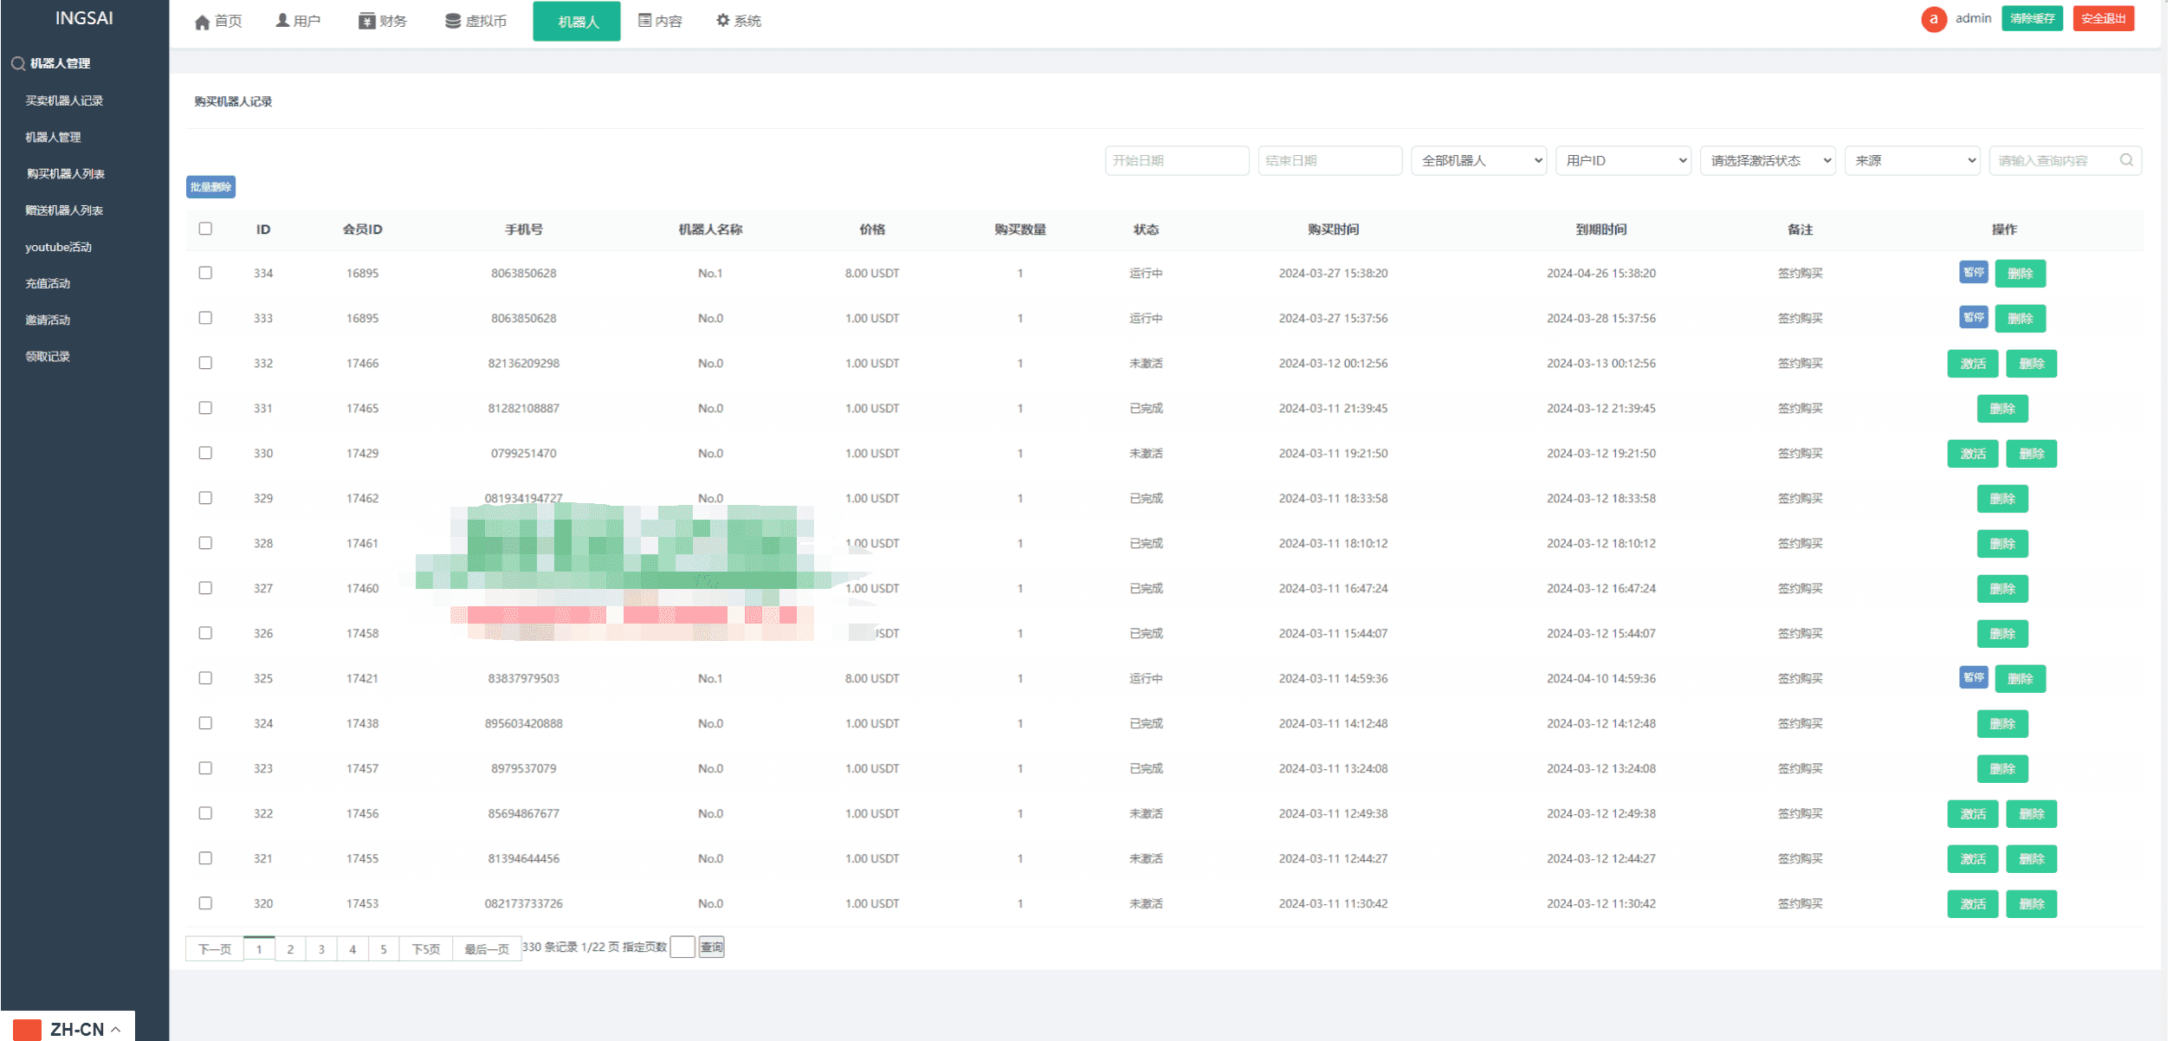This screenshot has height=1041, width=2173.
Task: Open the 机器人 tab in top navigation
Action: coord(577,21)
